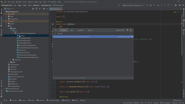This screenshot has width=185, height=104.
Task: Open IDE settings gear in main toolbar
Action: point(176,5)
